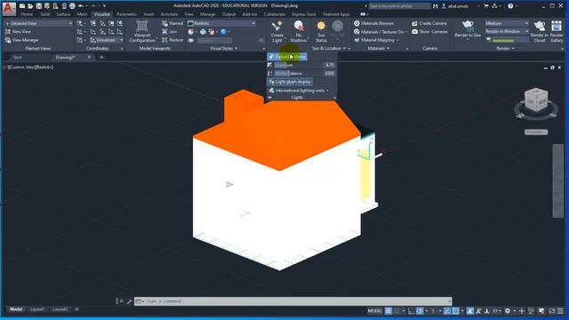Open Render Gallery
Image resolution: width=569 pixels, height=320 pixels.
(557, 32)
